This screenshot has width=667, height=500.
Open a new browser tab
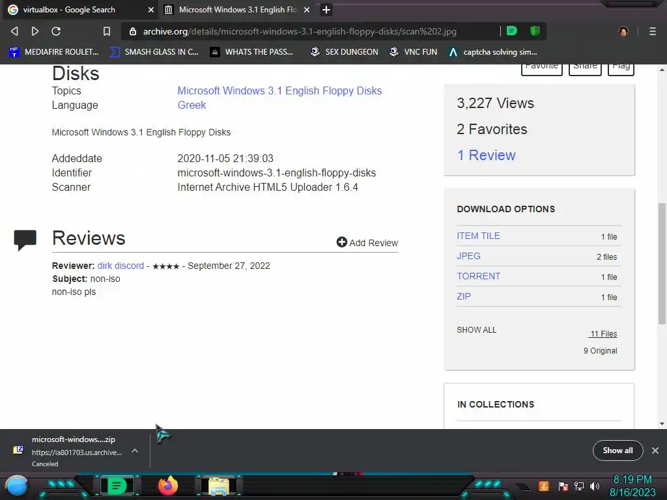coord(326,10)
